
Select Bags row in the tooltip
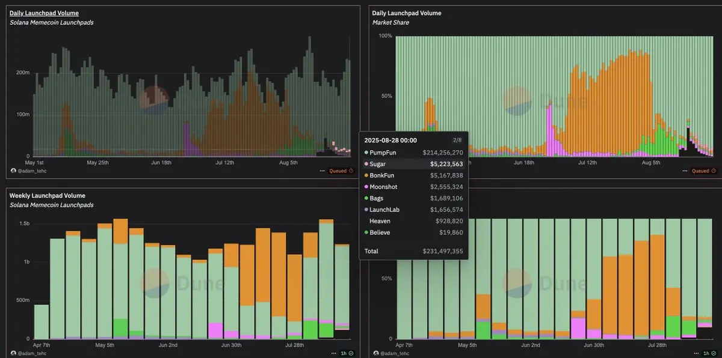coord(413,198)
